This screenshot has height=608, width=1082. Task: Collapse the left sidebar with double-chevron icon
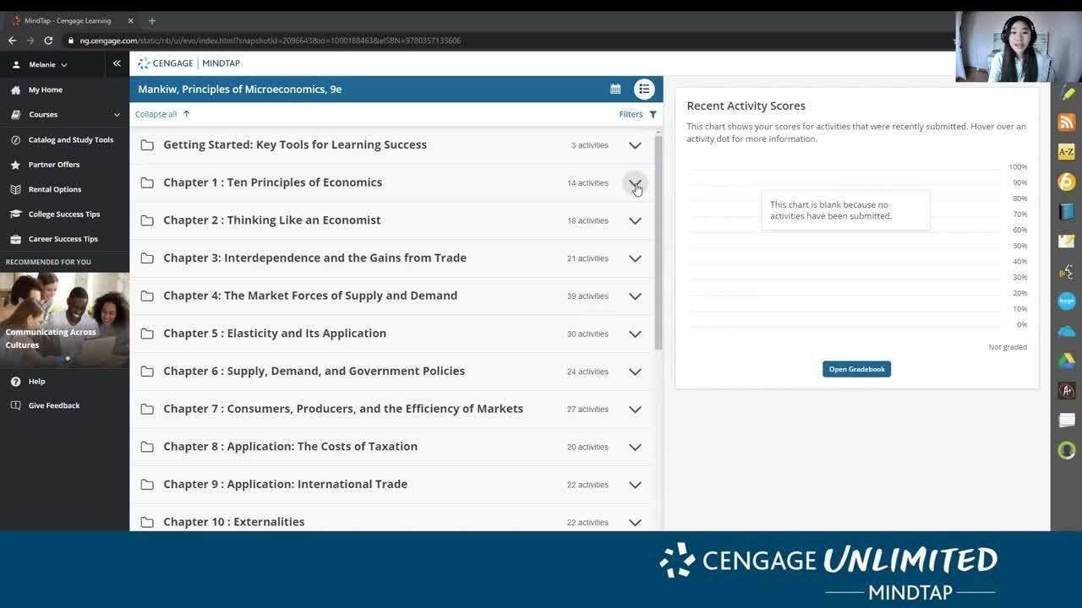point(117,63)
